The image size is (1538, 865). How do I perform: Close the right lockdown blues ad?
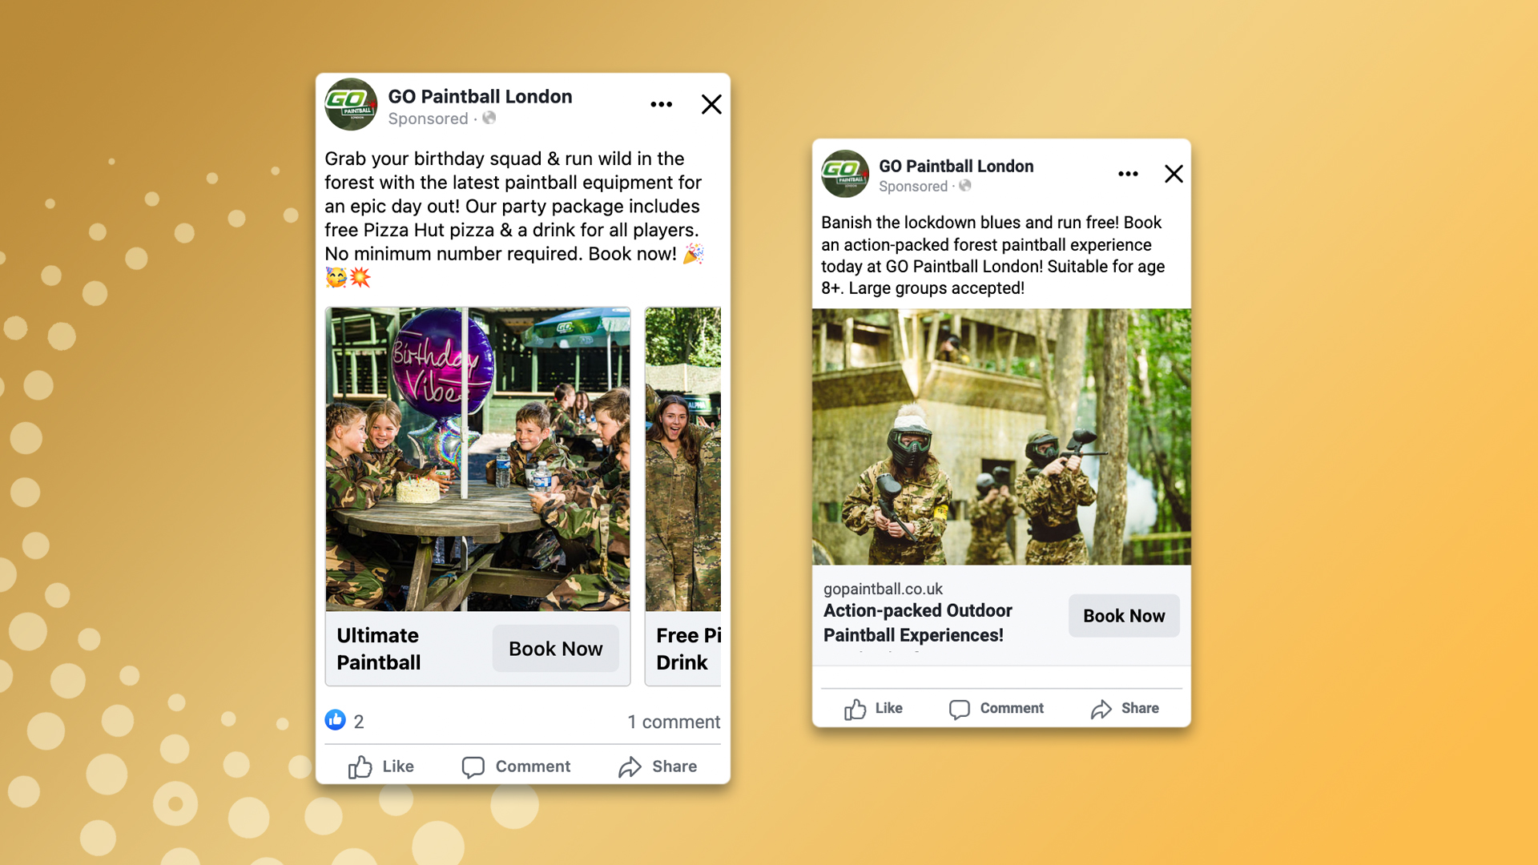click(1174, 174)
